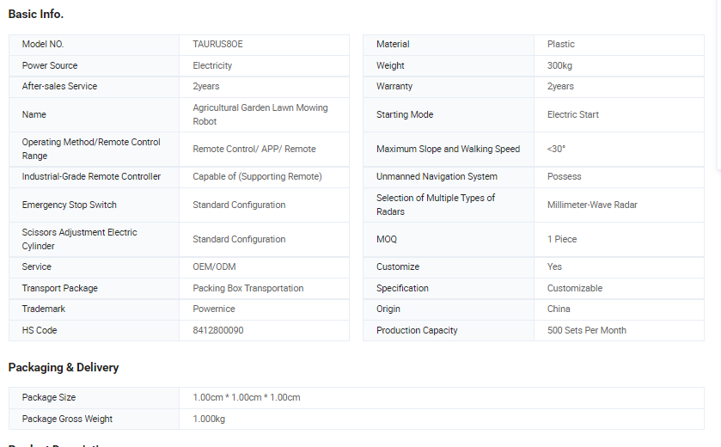This screenshot has height=447, width=721.
Task: Click the Package Size dimensions value
Action: pos(247,397)
